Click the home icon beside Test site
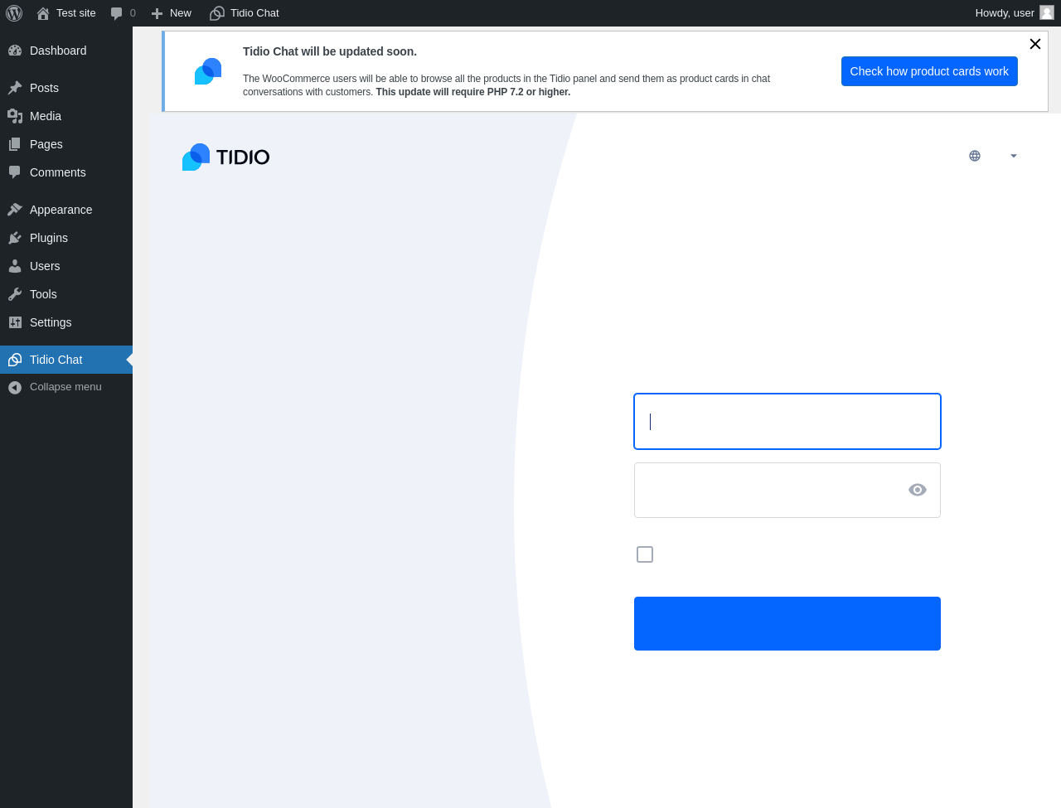The image size is (1061, 808). (43, 13)
